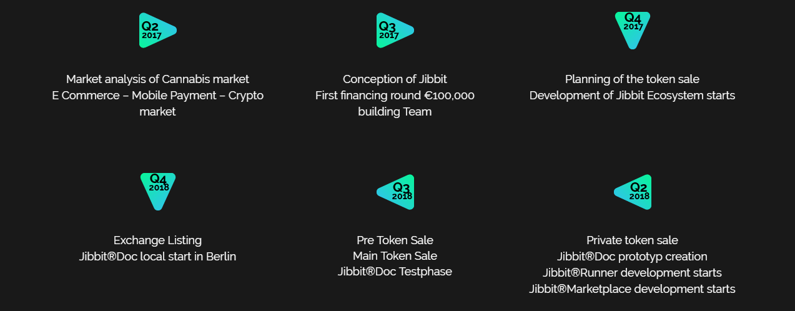Click 'First financing round €100,000' text
Image resolution: width=795 pixels, height=311 pixels.
[x=395, y=96]
